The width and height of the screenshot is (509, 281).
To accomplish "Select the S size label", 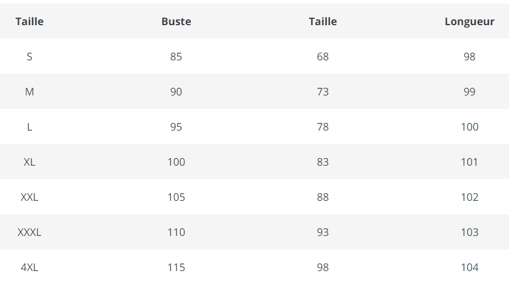I will point(29,57).
